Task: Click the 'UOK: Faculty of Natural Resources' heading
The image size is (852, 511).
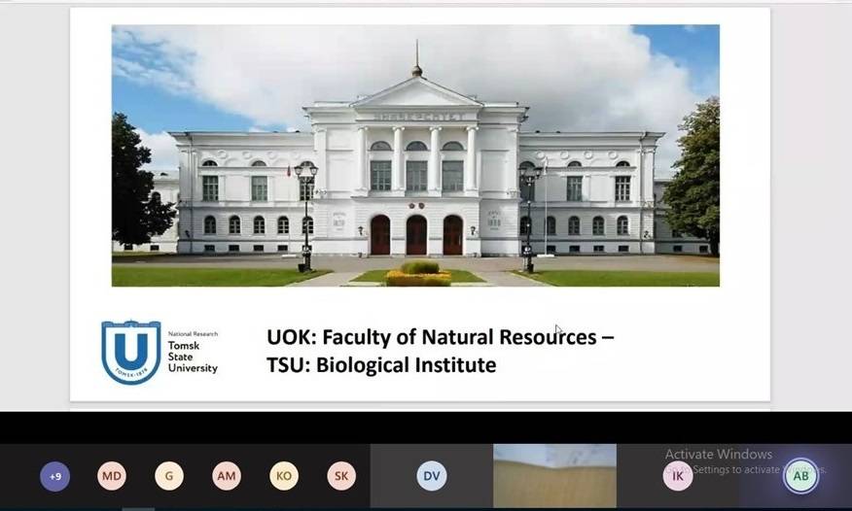Action: pos(440,337)
